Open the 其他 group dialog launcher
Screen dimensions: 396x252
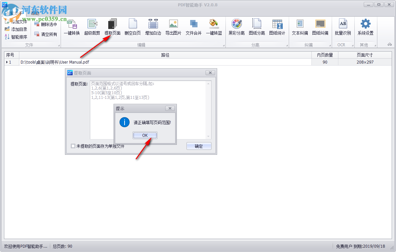[x=375, y=46]
